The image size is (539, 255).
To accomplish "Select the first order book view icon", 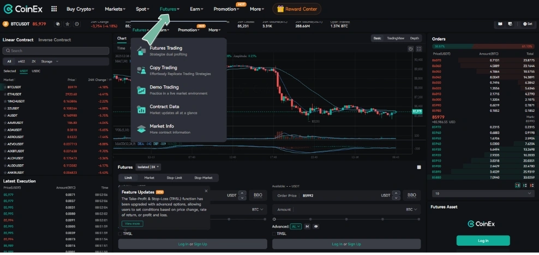I will [518, 185].
